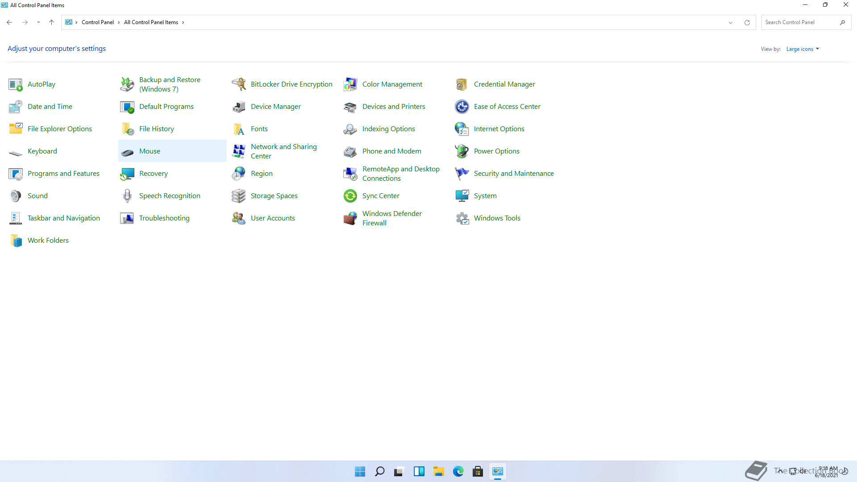This screenshot has height=482, width=857.
Task: Open Microsoft Store from the taskbar
Action: click(478, 471)
